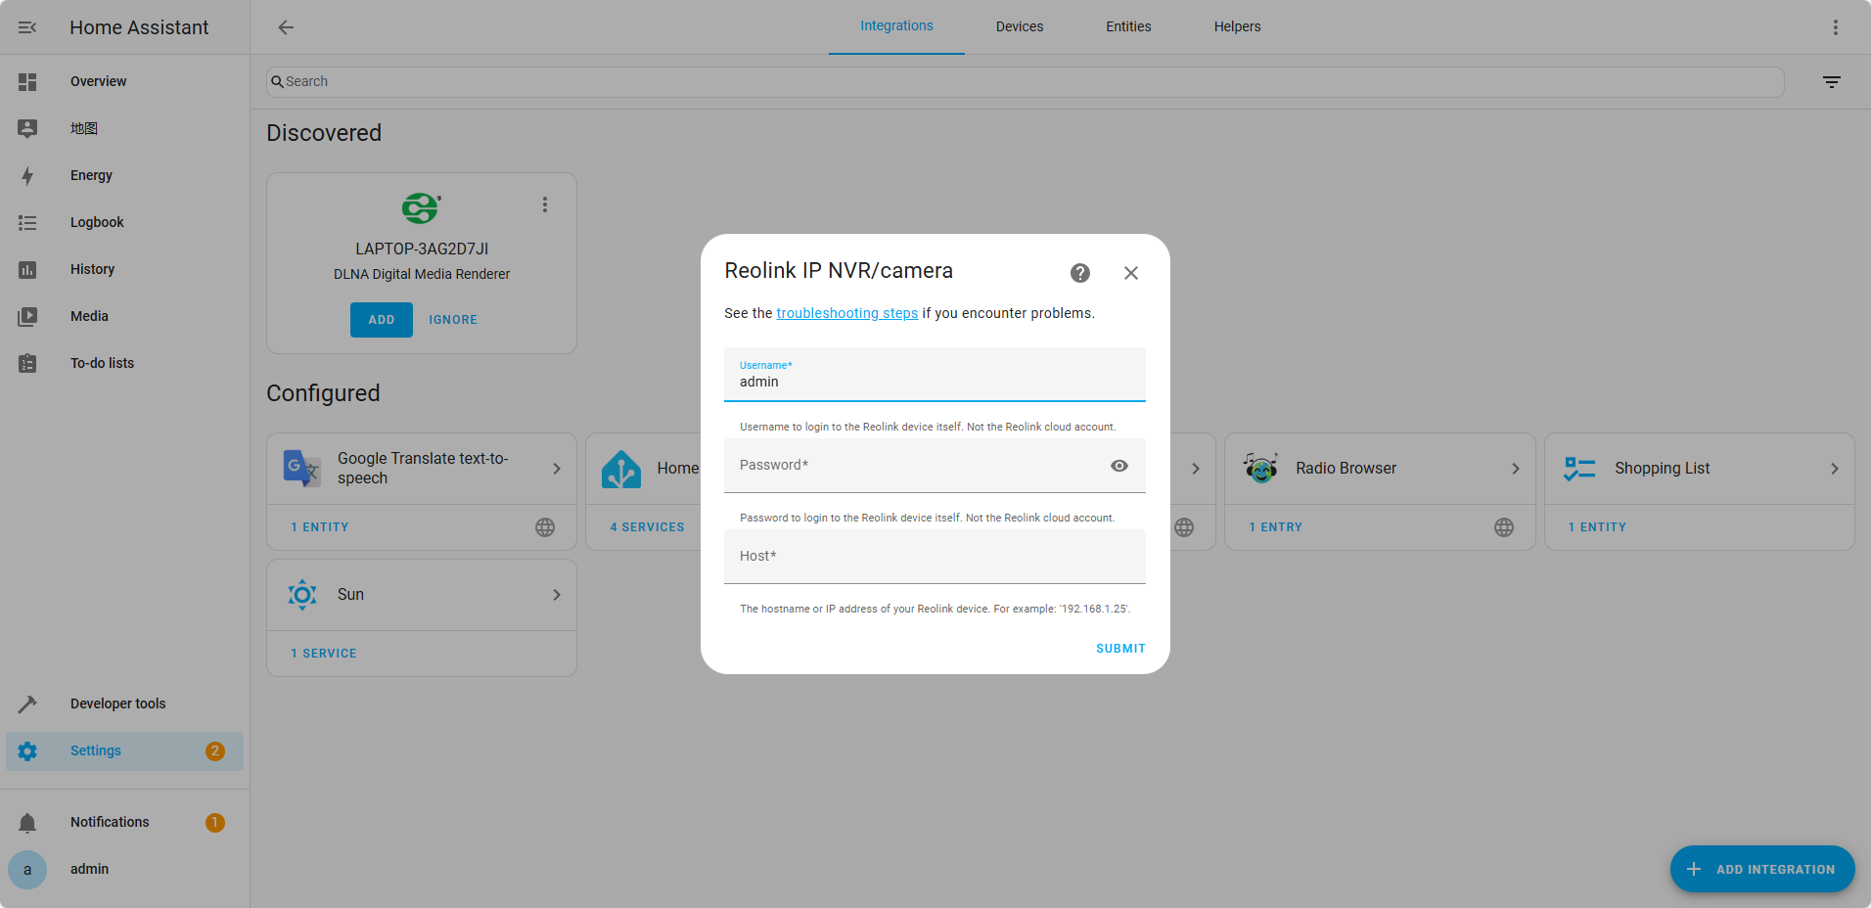
Task: Click the Username field with admin
Action: click(935, 375)
